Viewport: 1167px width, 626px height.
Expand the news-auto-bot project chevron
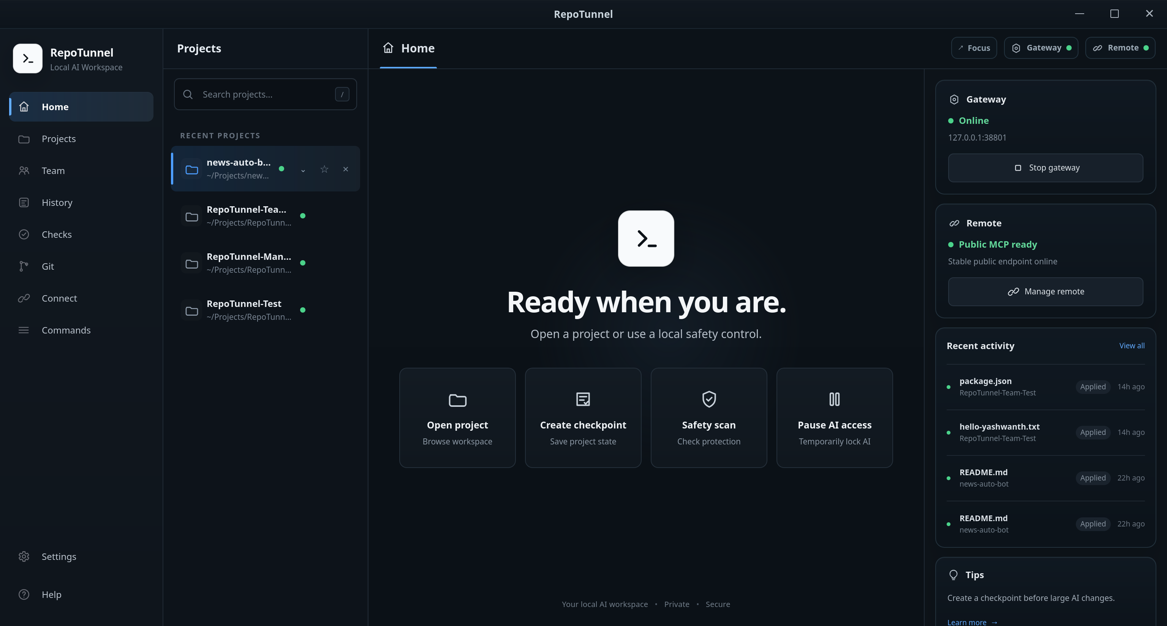click(303, 170)
